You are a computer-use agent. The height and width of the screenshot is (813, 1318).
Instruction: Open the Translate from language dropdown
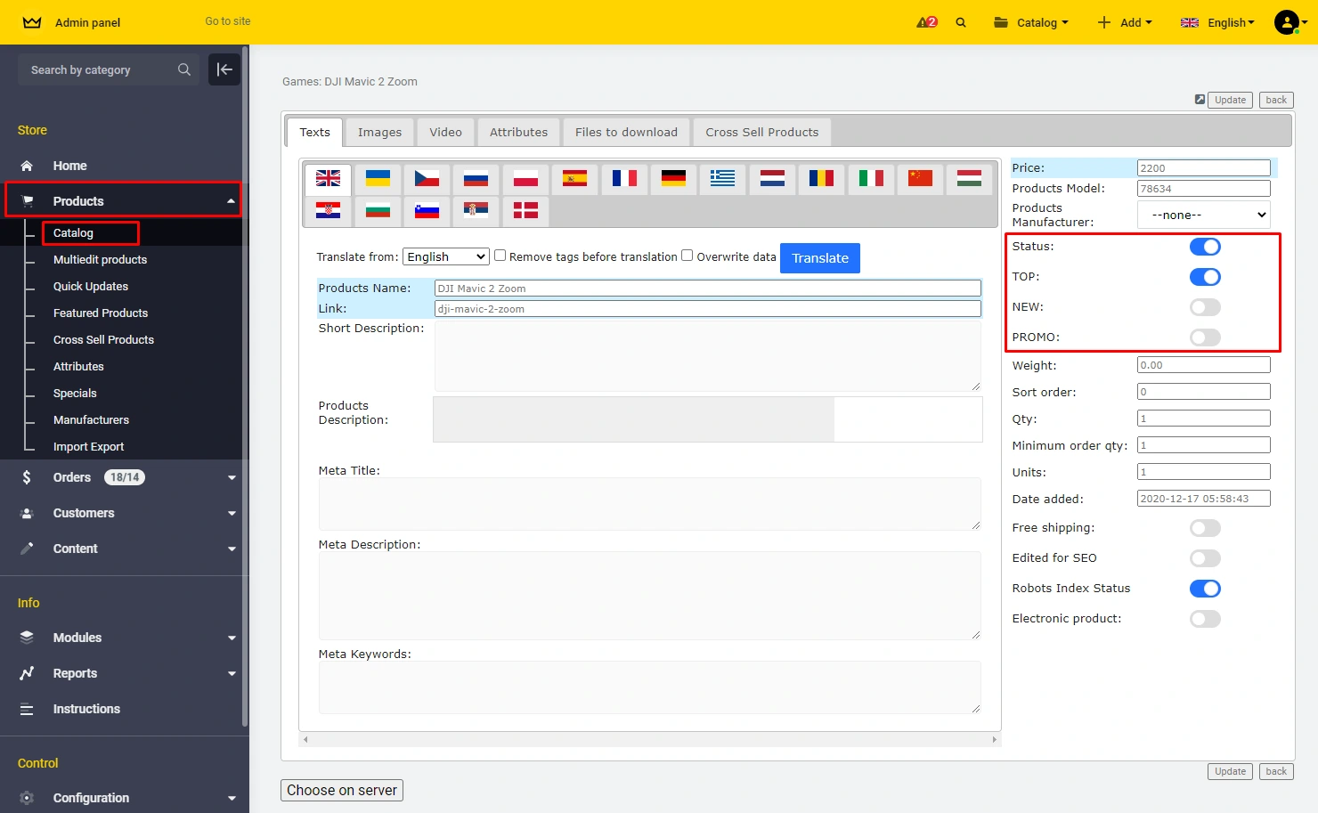(445, 256)
